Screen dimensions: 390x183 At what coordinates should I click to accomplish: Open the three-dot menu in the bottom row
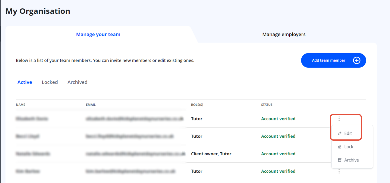point(339,171)
